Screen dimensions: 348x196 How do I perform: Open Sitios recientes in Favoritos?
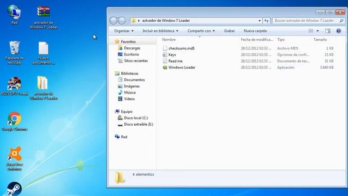136,61
